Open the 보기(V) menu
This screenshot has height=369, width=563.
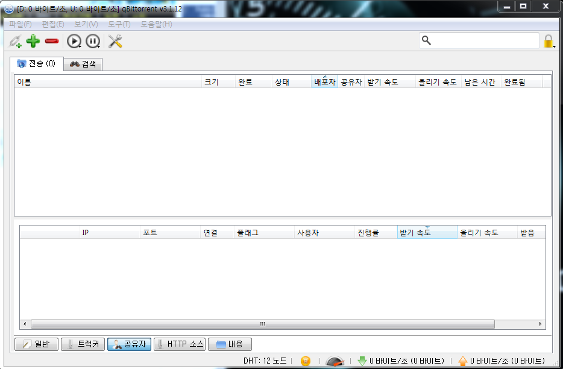click(x=86, y=24)
